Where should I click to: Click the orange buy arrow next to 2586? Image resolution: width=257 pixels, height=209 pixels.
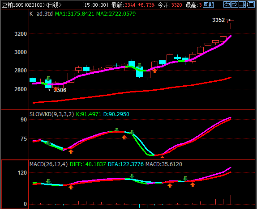(56, 89)
